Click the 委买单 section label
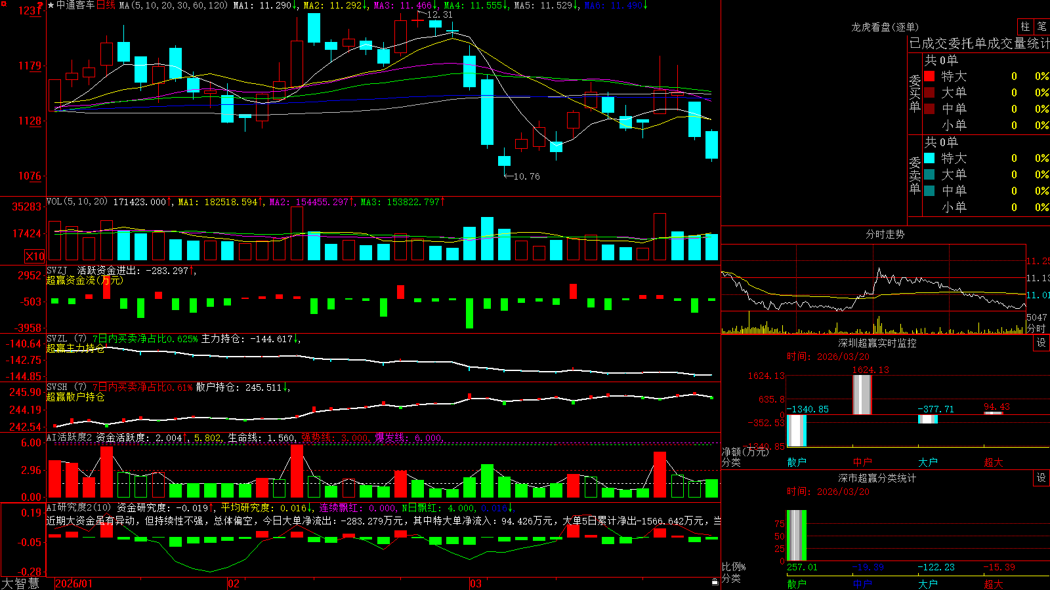 tap(915, 94)
